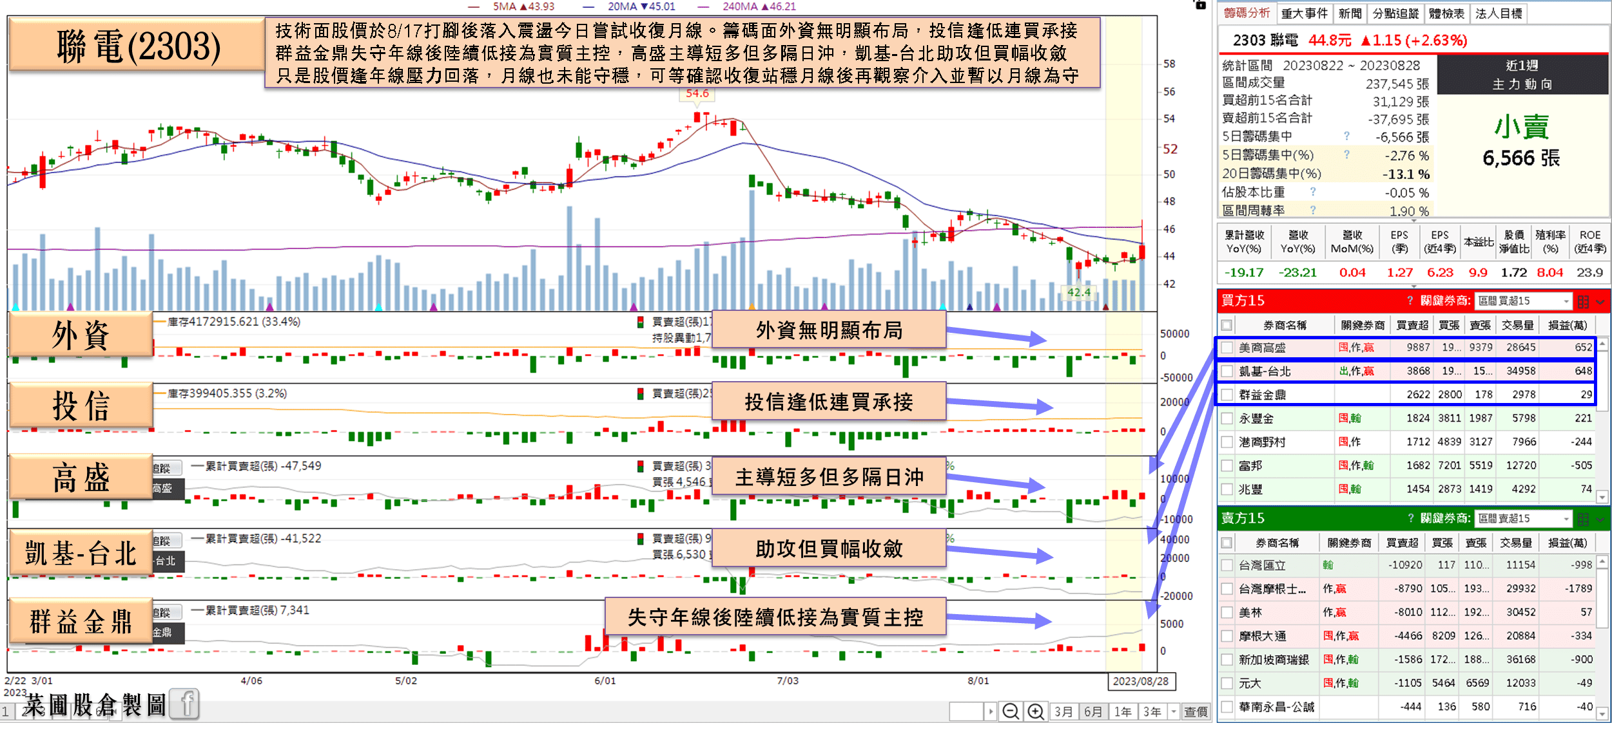The image size is (1612, 739).
Task: Click the red-green legend icon in the 高盛 panel
Action: coord(640,466)
